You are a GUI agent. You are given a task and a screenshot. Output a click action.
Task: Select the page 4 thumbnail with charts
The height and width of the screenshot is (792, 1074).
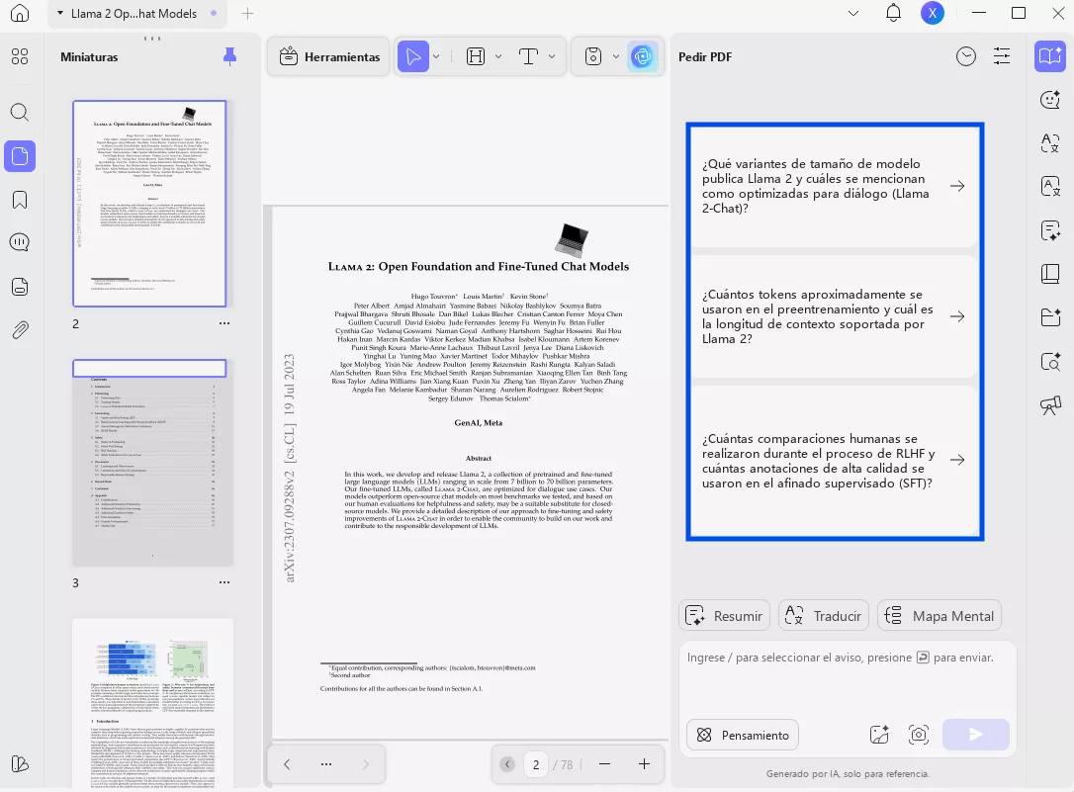[152, 704]
